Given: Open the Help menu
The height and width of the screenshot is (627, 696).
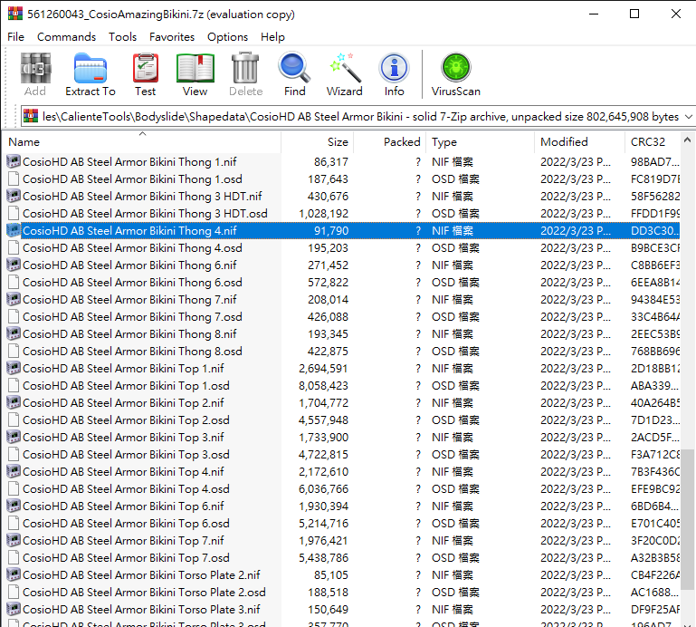Looking at the screenshot, I should point(272,37).
